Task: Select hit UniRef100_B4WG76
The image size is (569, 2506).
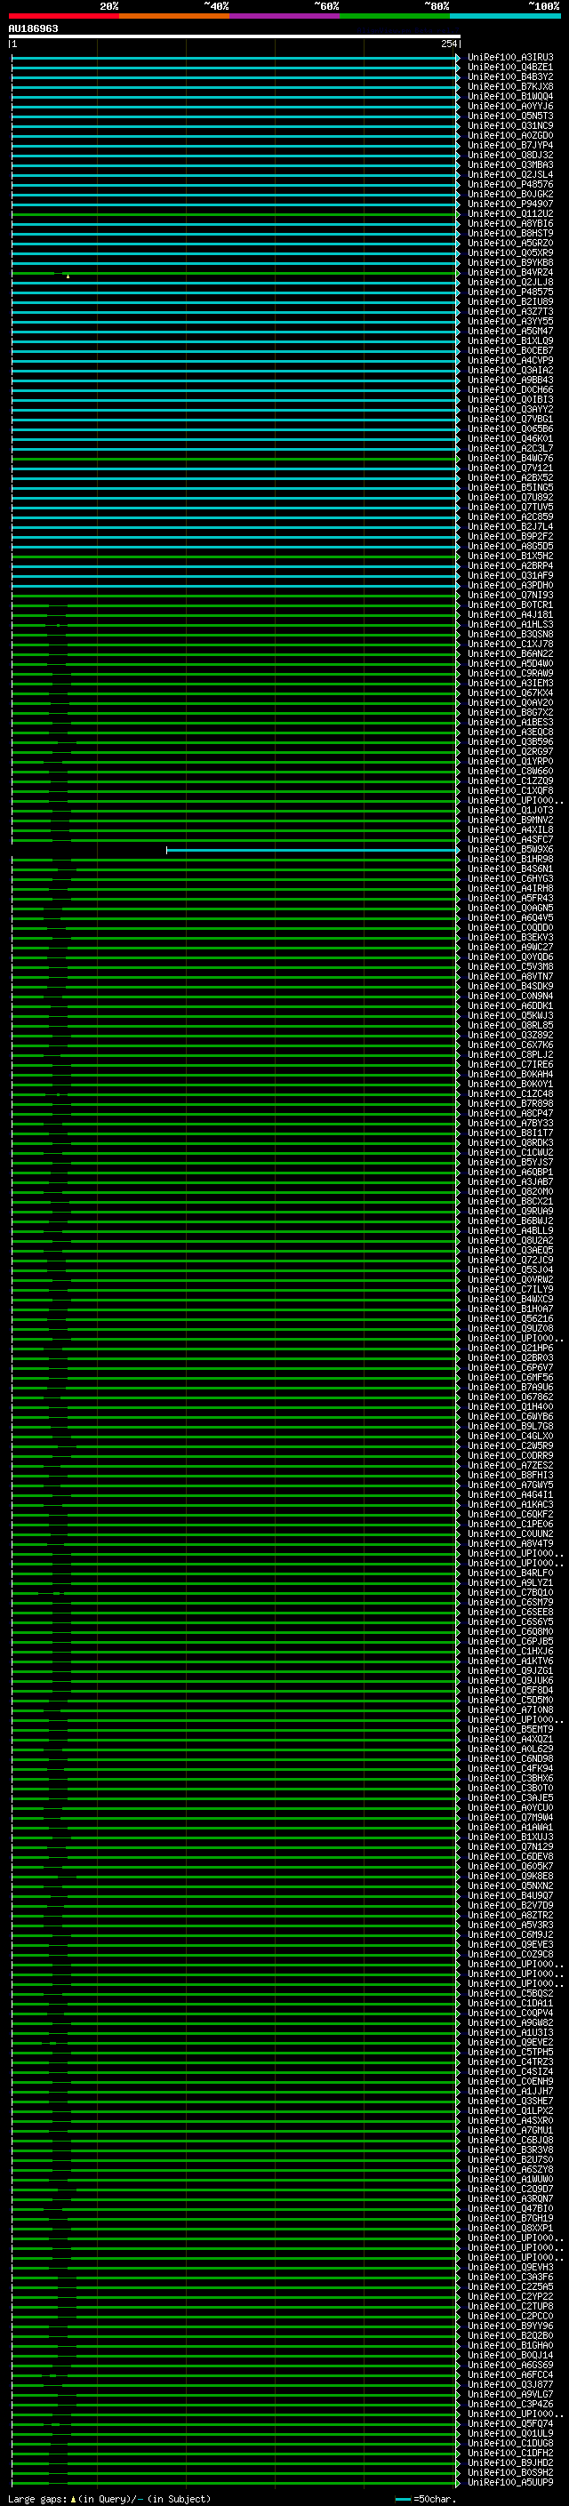Action: pos(510,458)
